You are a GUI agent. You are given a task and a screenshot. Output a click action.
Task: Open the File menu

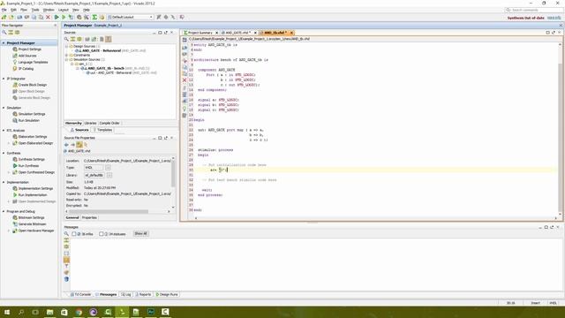pyautogui.click(x=4, y=10)
